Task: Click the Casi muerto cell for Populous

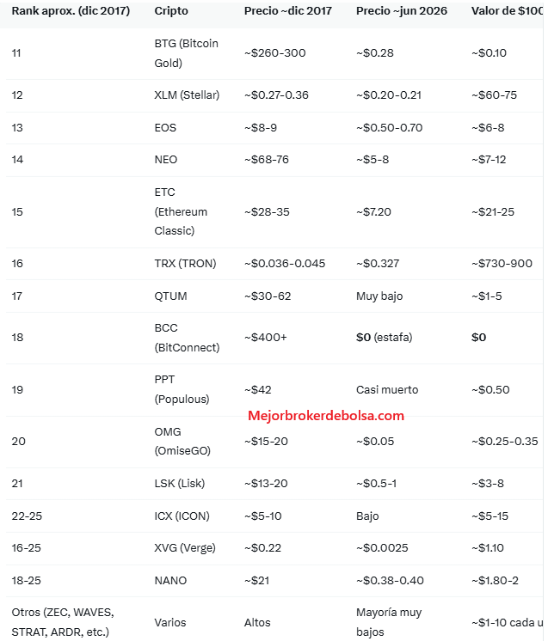Action: click(x=387, y=389)
